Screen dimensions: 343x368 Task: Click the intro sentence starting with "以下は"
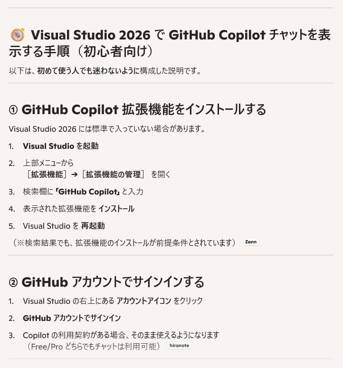coord(105,71)
